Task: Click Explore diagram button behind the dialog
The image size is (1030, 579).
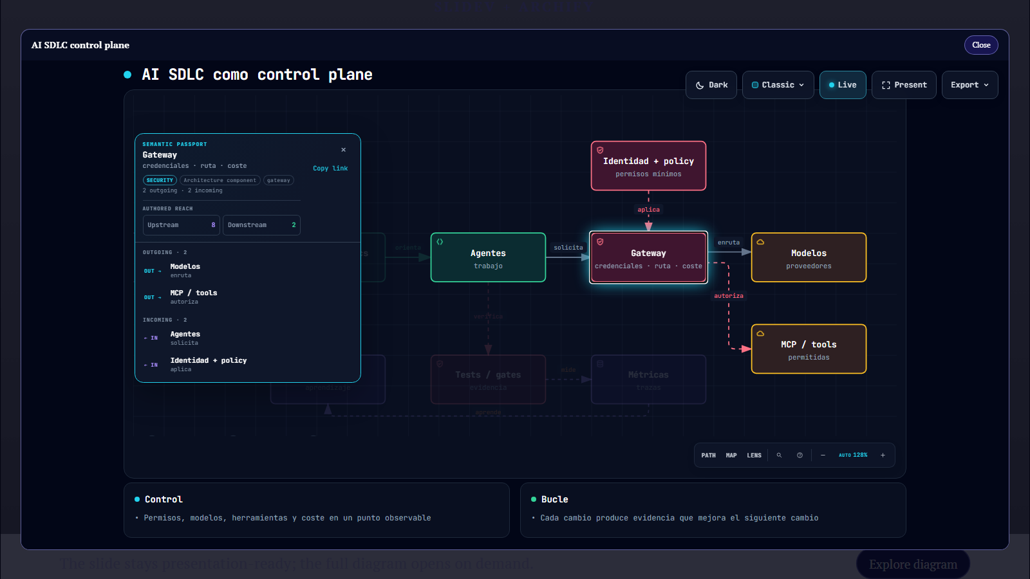Action: tap(913, 564)
